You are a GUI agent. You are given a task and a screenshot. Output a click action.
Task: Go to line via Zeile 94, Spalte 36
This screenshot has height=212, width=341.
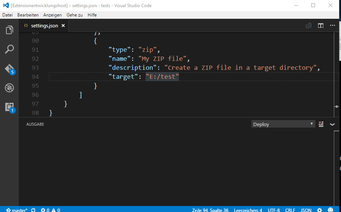[x=210, y=210]
